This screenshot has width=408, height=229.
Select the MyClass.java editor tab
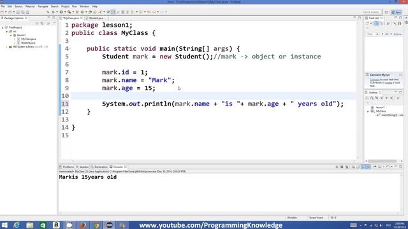(x=71, y=18)
